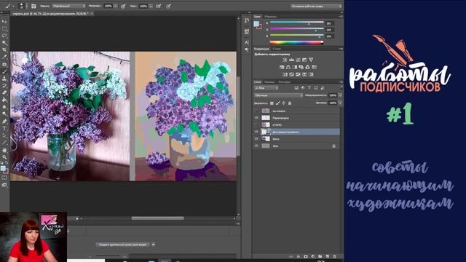The image size is (466, 262).
Task: Toggle lock transparent pixels icon
Action: [272, 103]
